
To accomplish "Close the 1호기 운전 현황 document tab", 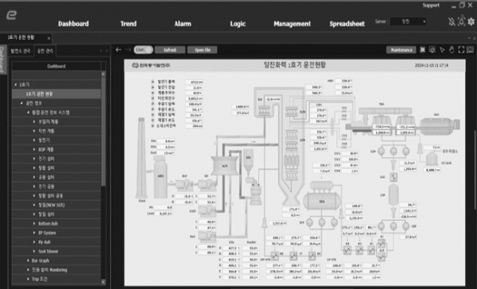I will tap(48, 38).
